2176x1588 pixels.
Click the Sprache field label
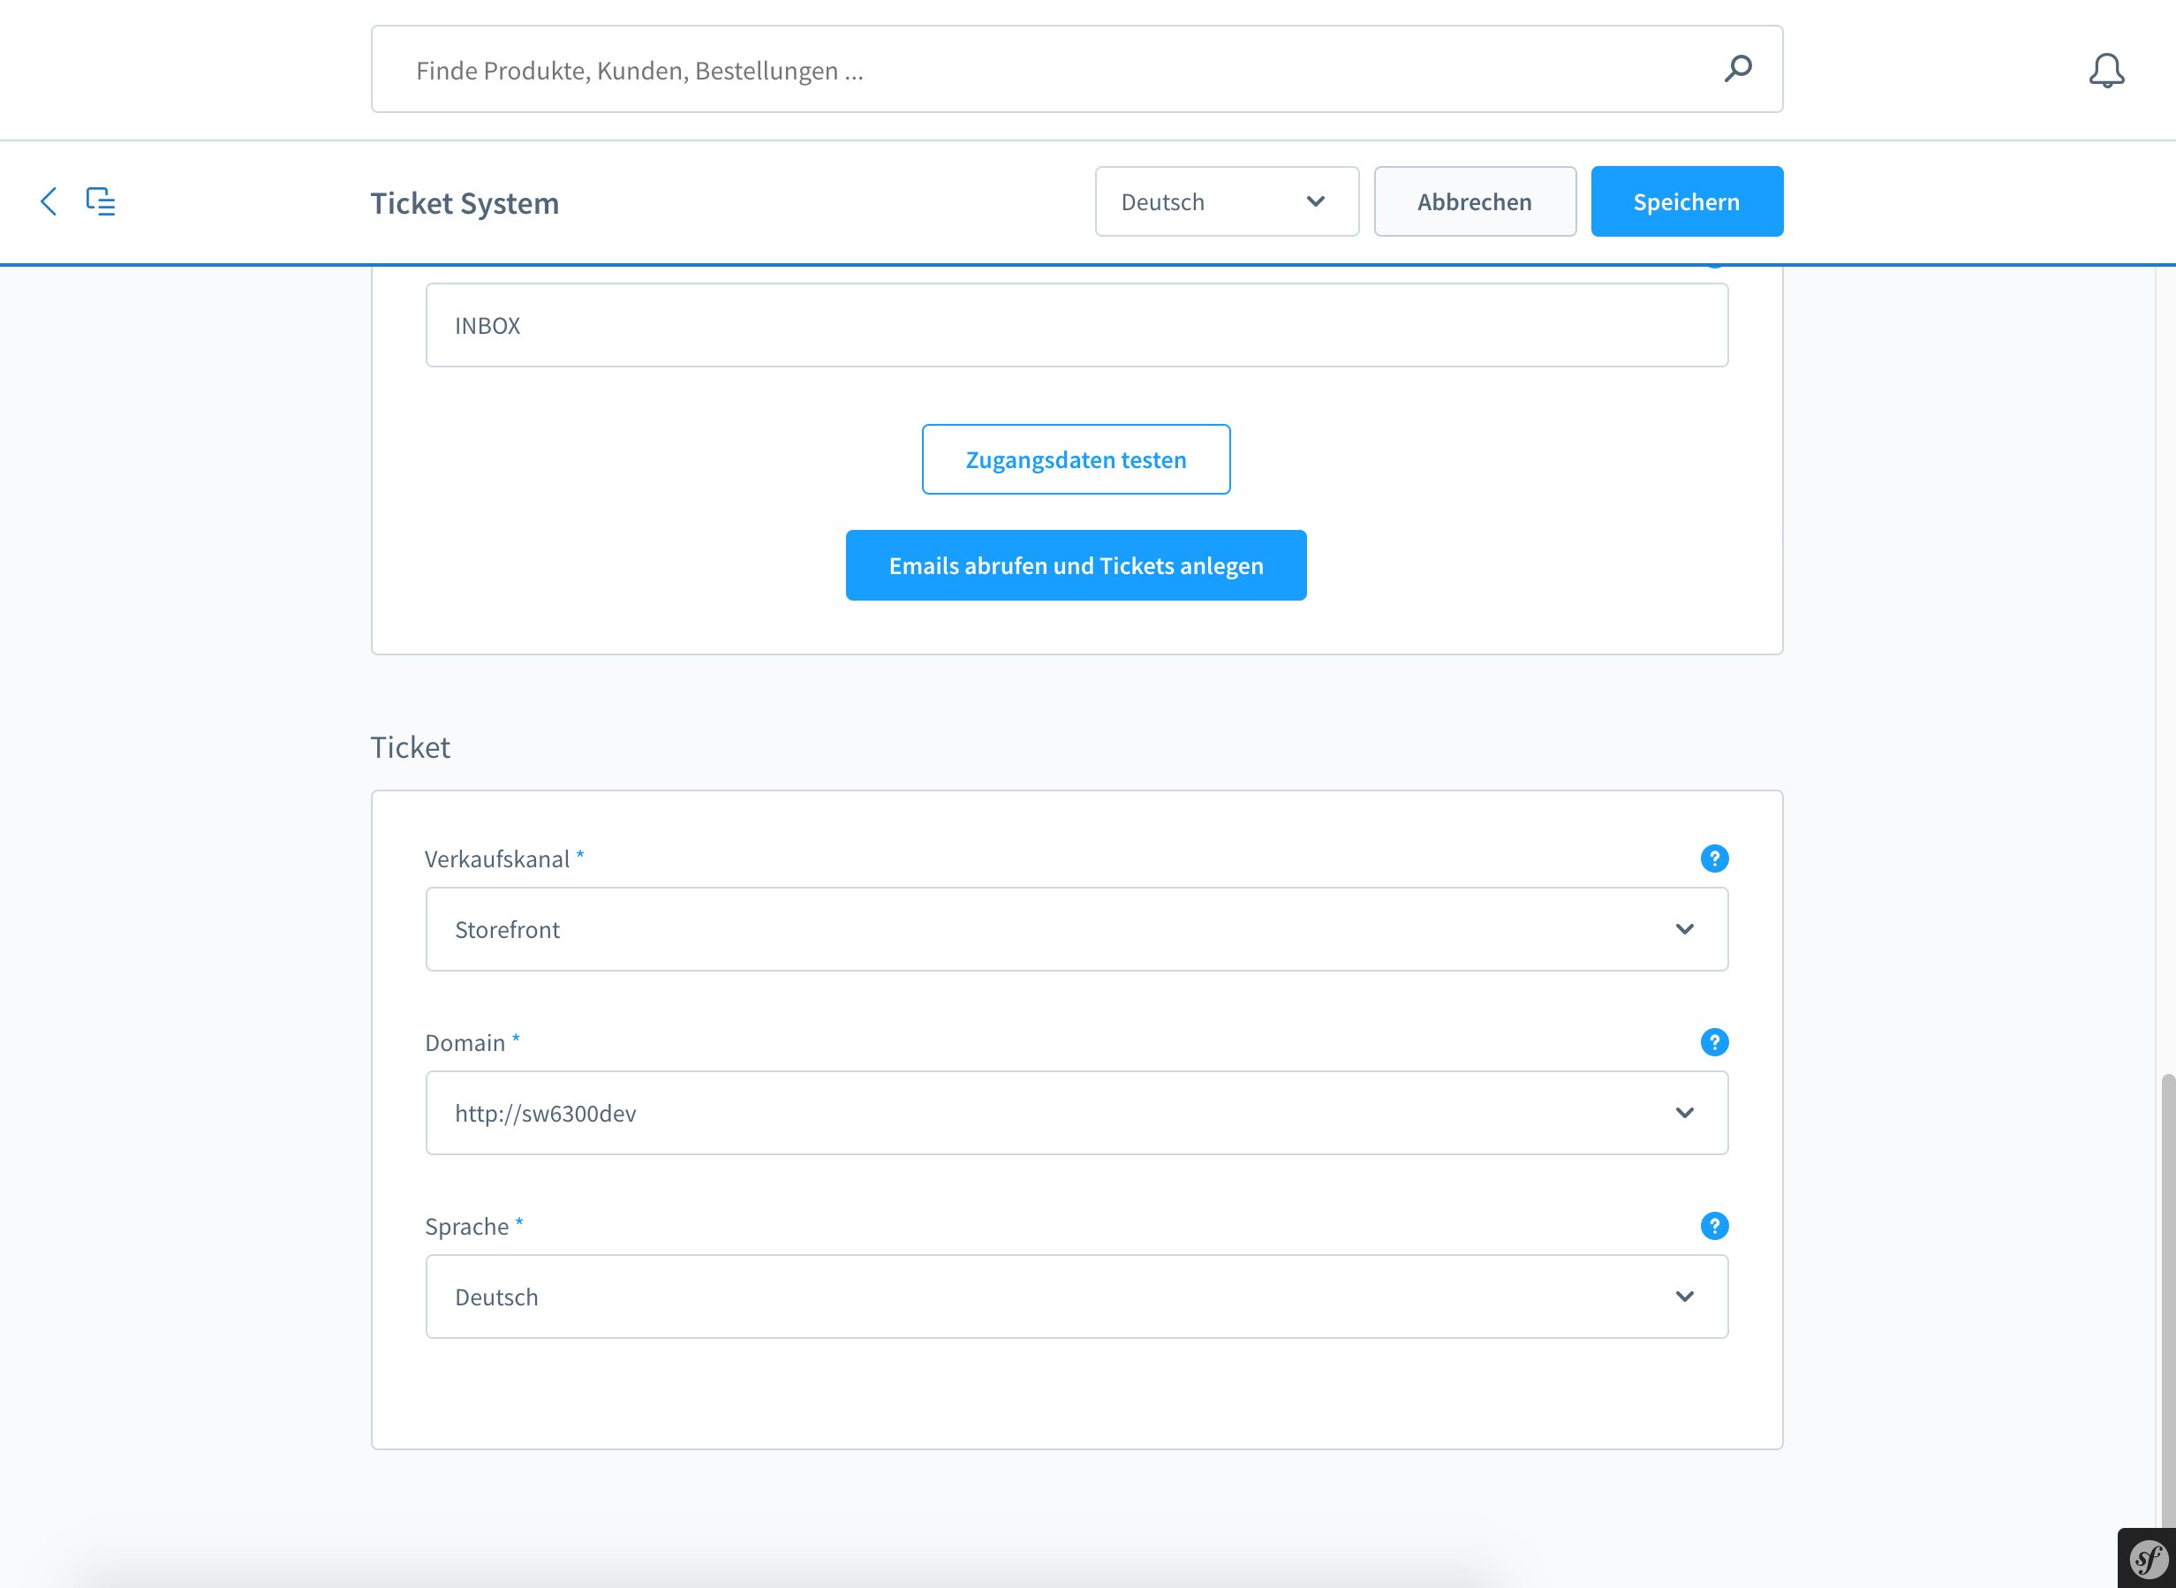point(467,1227)
